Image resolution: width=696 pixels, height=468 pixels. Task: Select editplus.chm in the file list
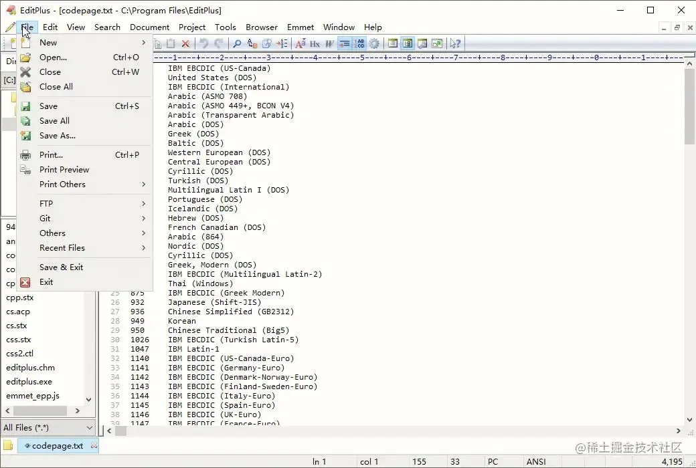coord(30,367)
